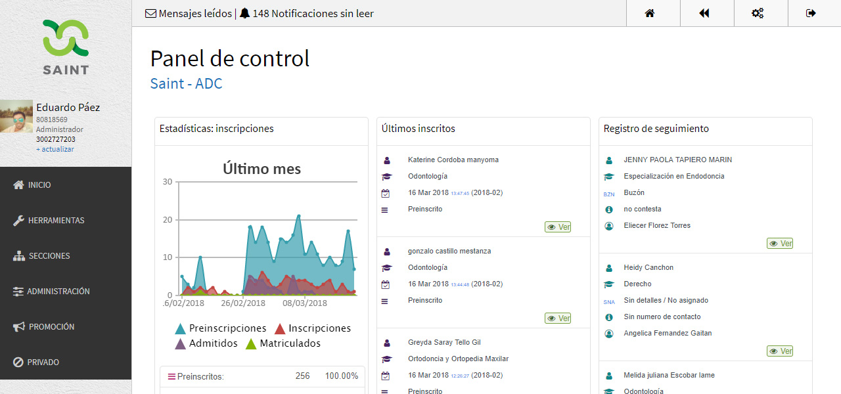Click the SNA badge beside Sin detalles
The height and width of the screenshot is (394, 841).
tap(609, 301)
